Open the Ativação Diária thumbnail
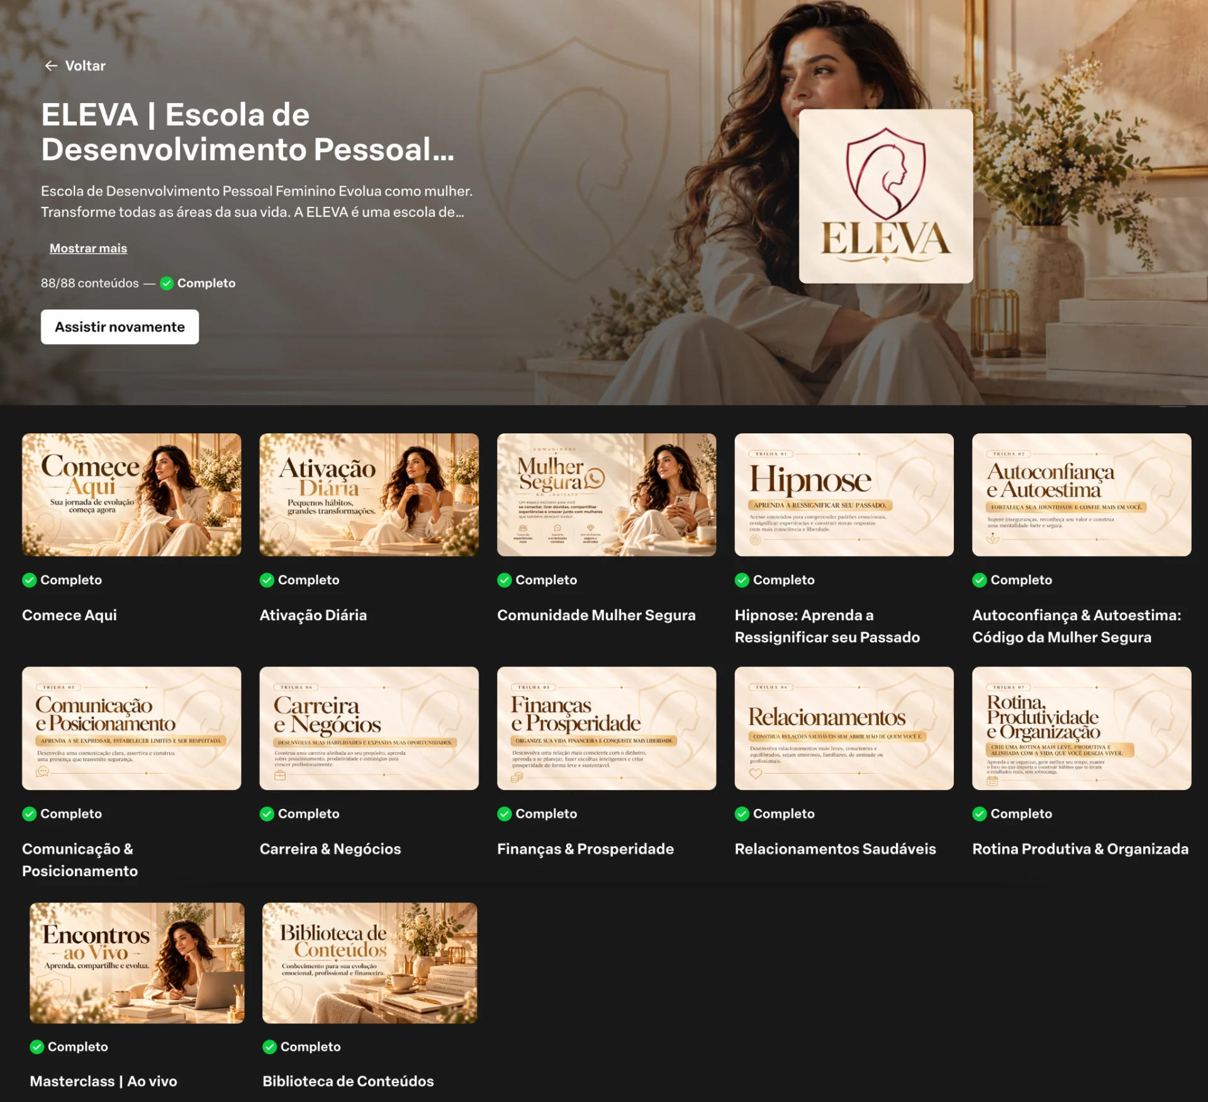Viewport: 1208px width, 1102px height. [x=369, y=494]
